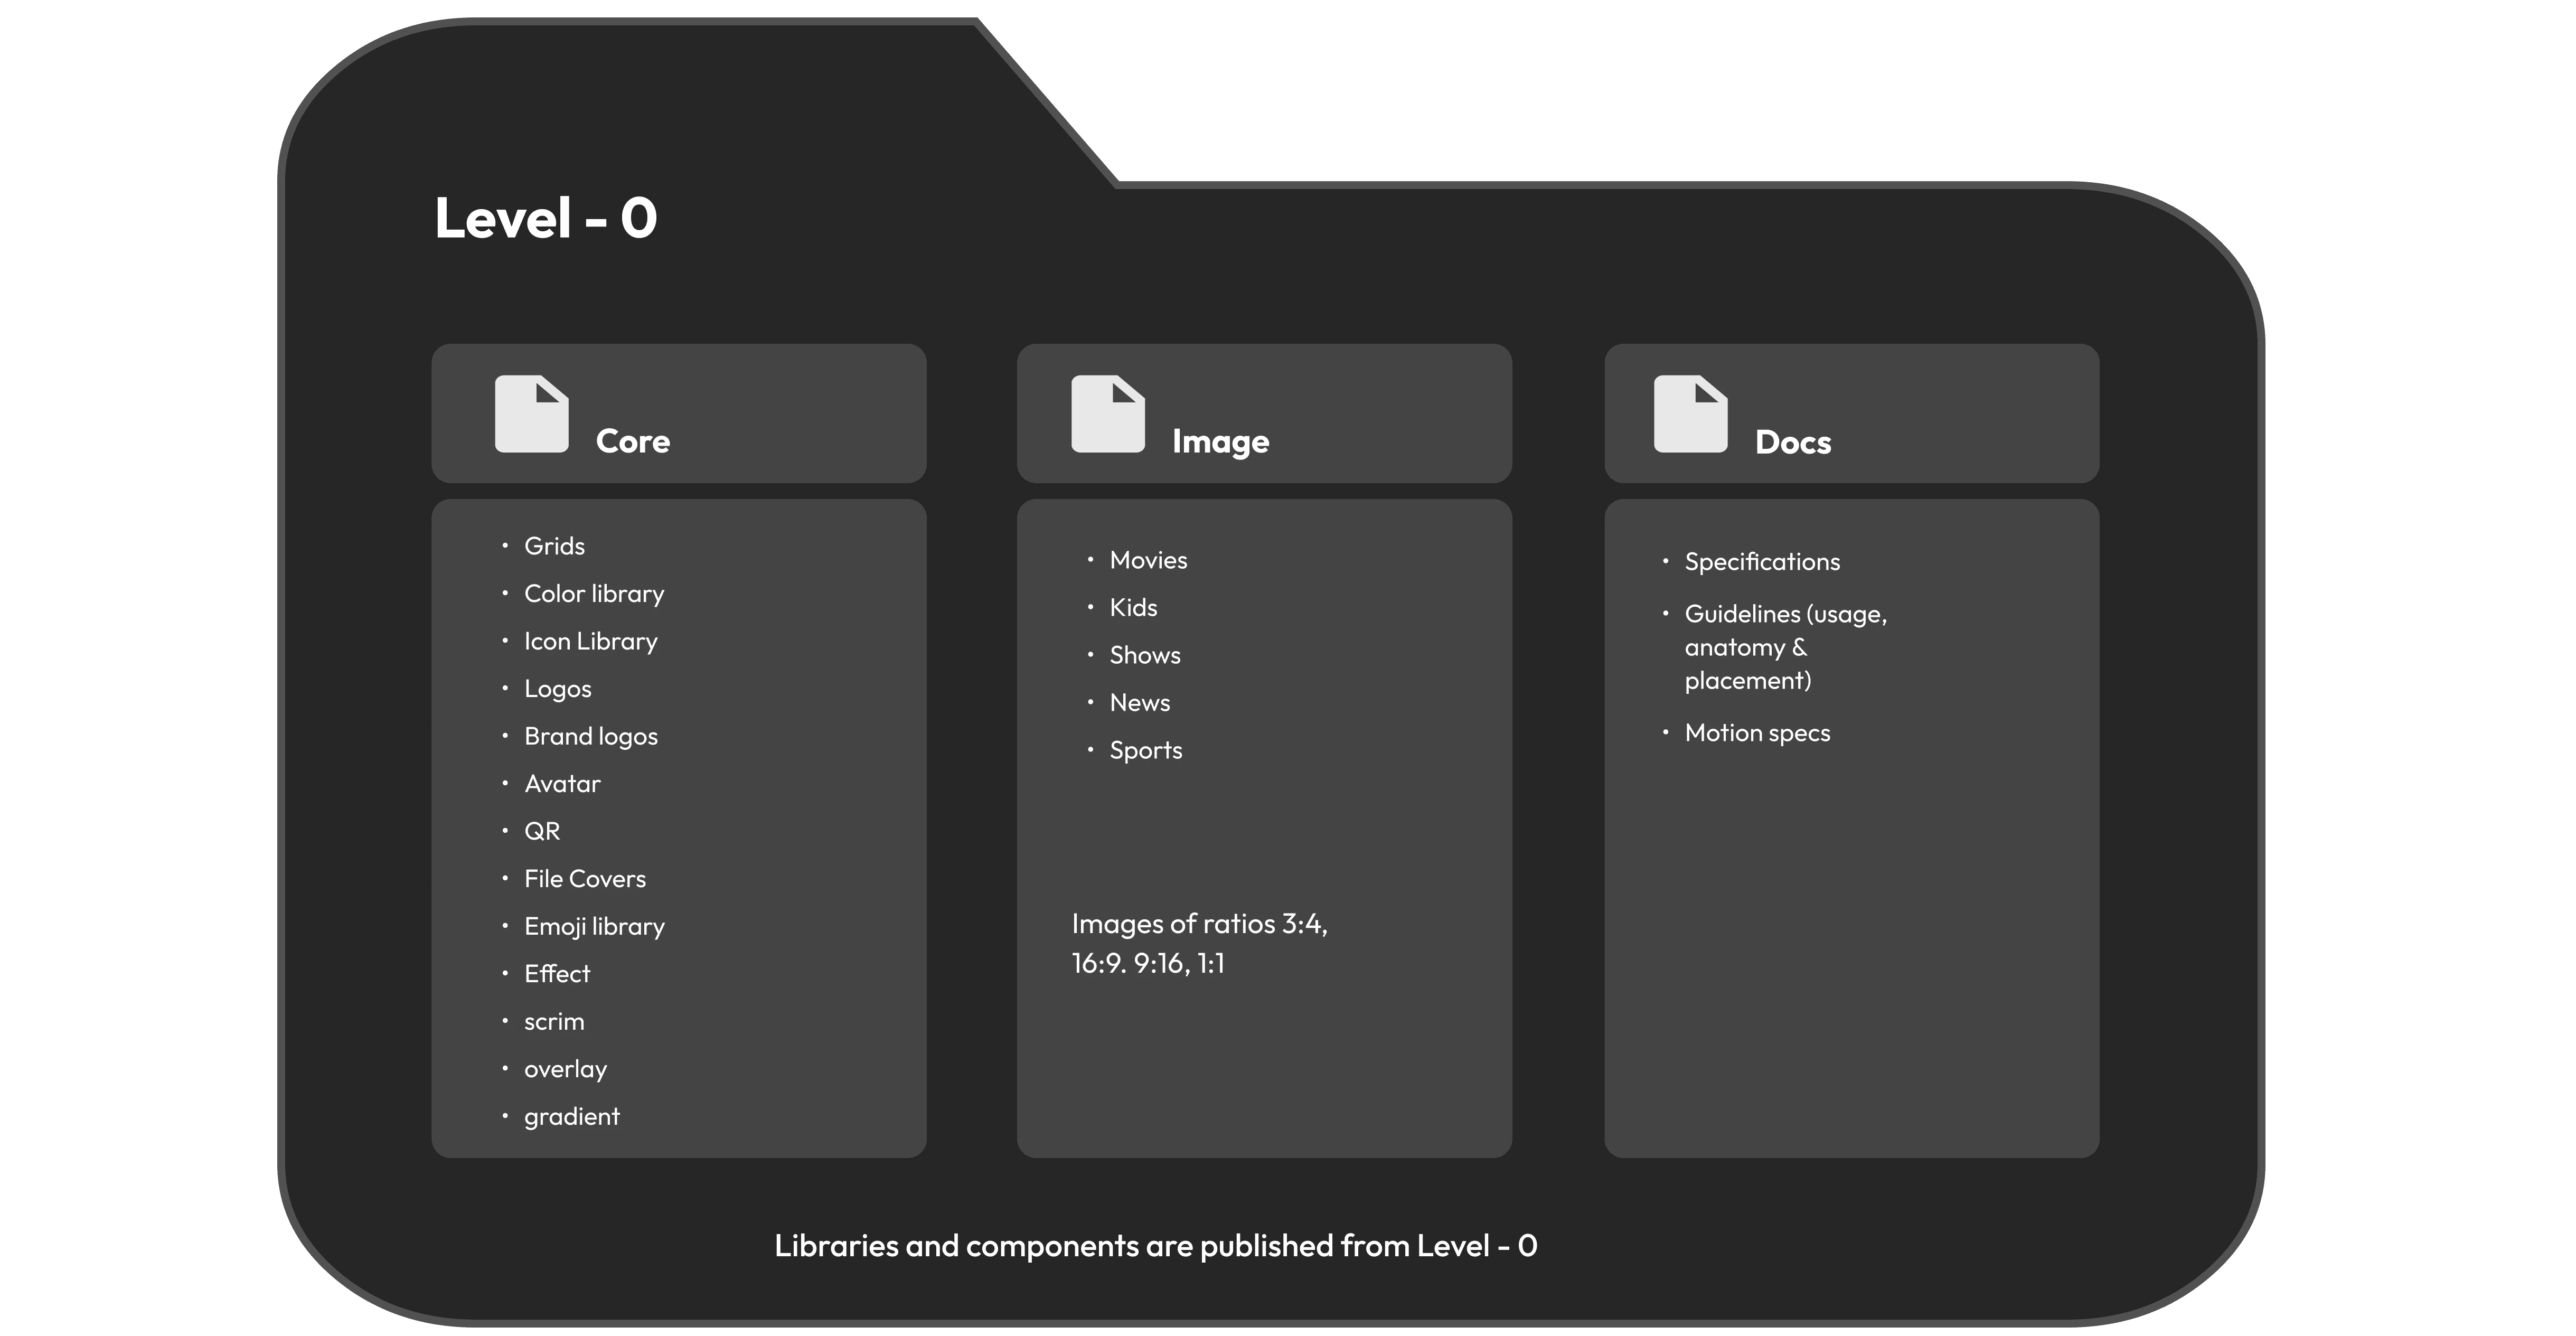
Task: Click the Image card heading
Action: tap(1220, 441)
